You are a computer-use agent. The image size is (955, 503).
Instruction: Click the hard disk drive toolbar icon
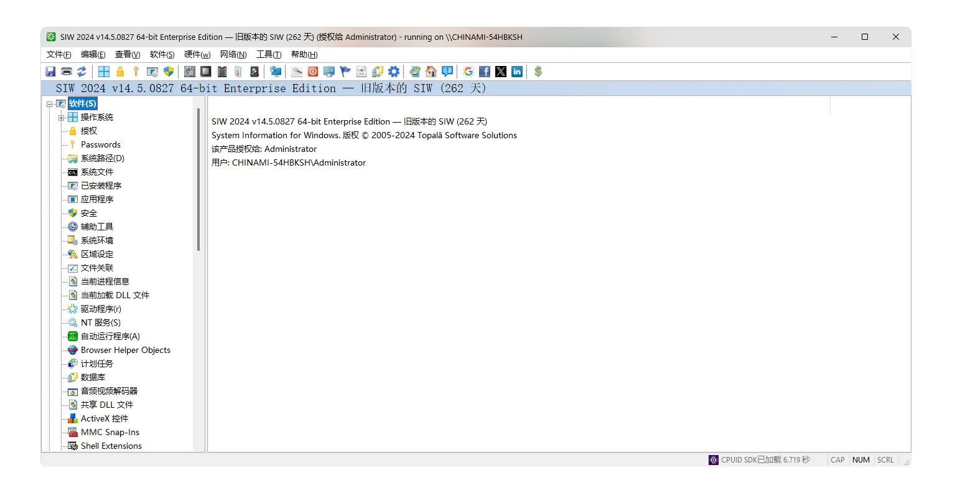coord(254,72)
